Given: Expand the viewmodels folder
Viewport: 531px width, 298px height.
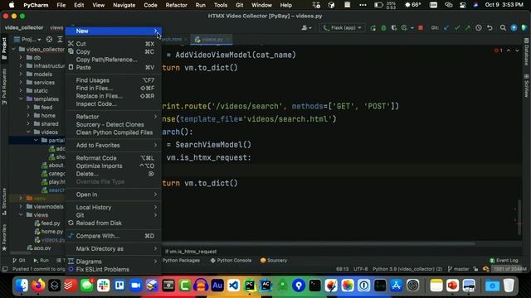Looking at the screenshot, I should 21,206.
